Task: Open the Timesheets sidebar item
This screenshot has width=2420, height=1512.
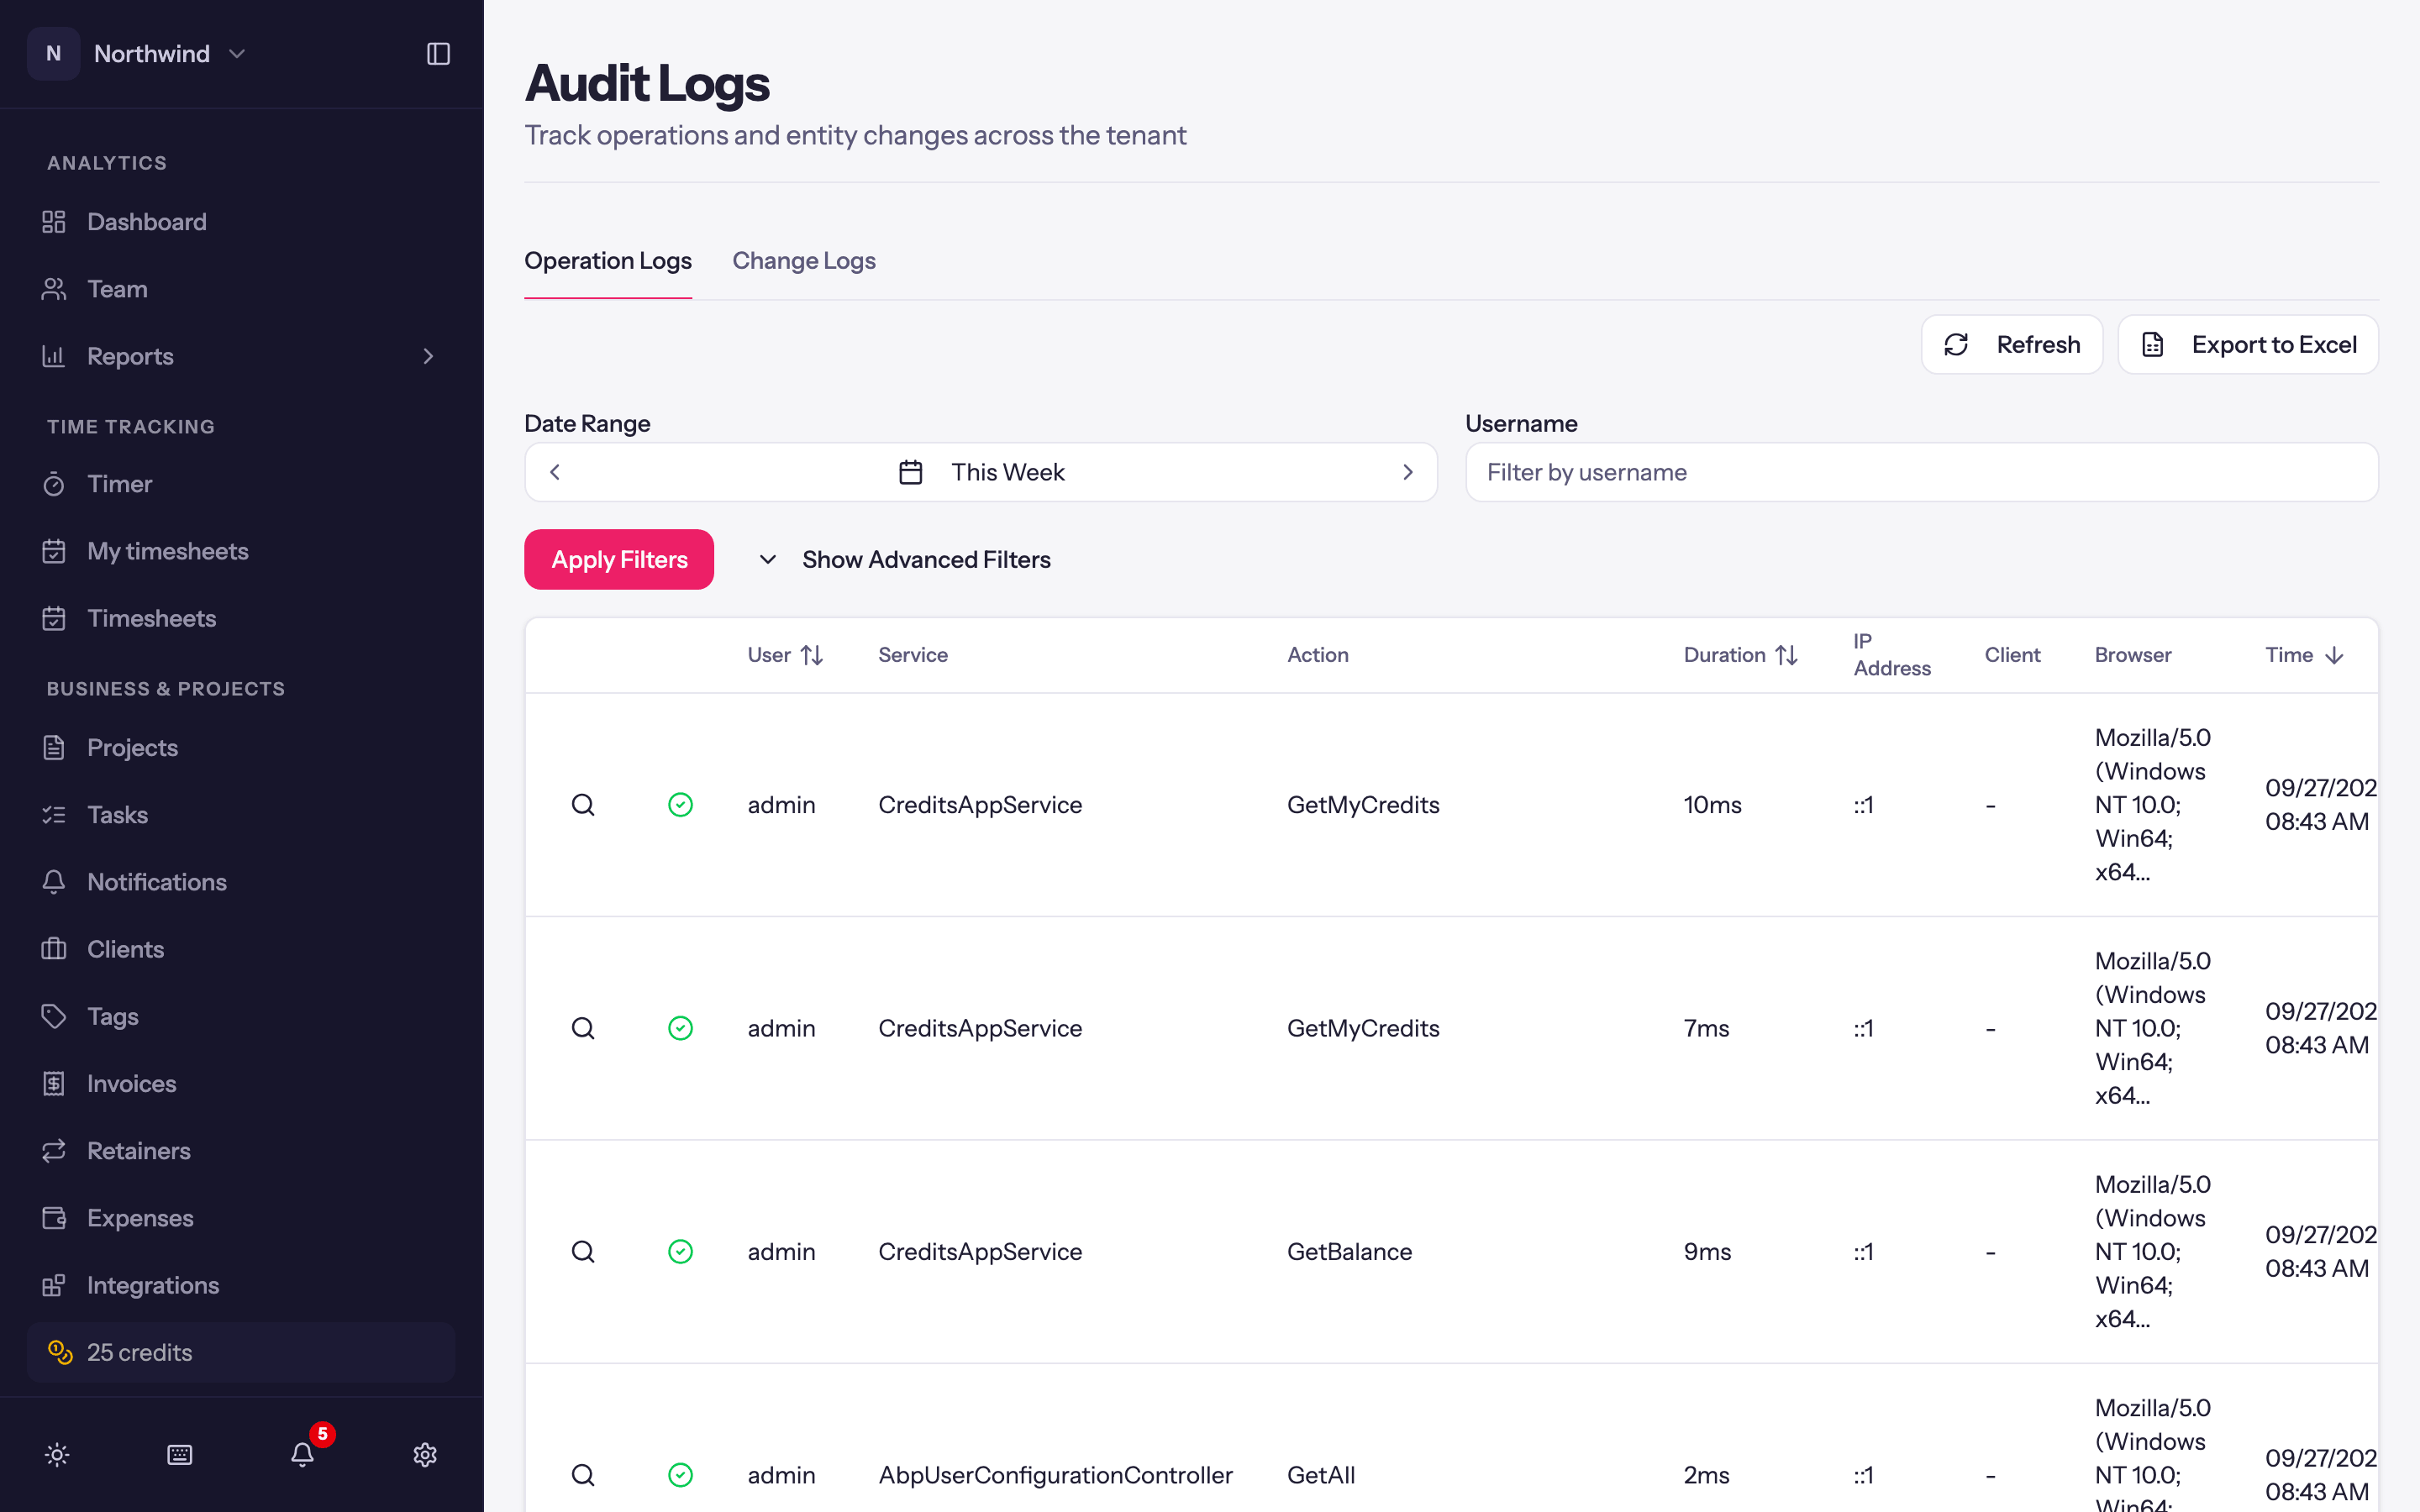Action: (x=241, y=618)
